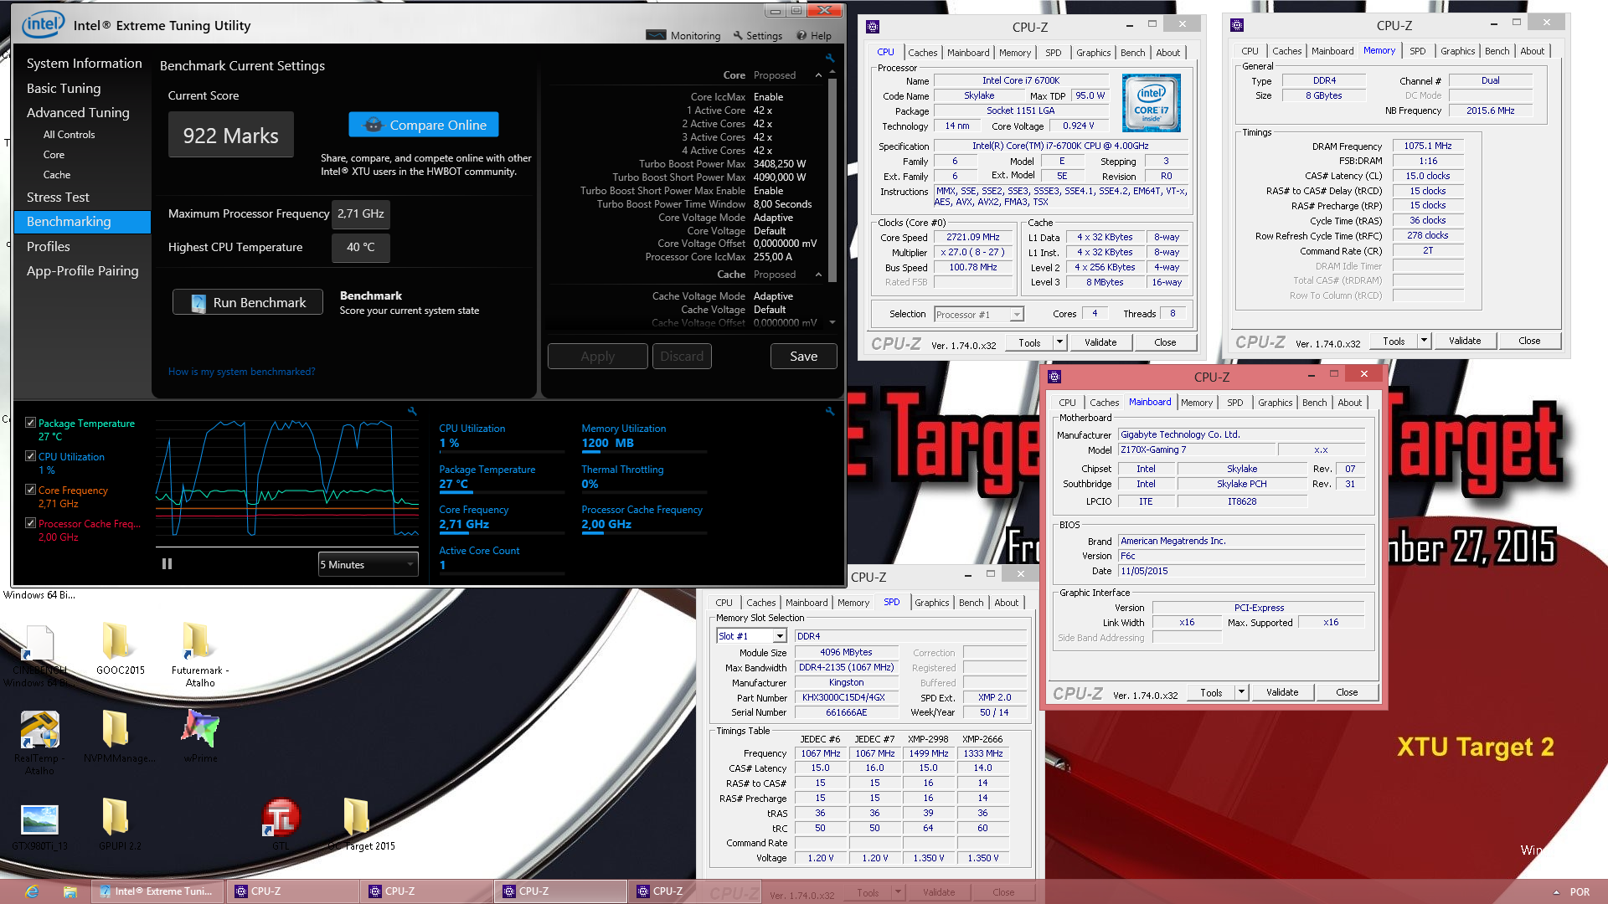The height and width of the screenshot is (904, 1608).
Task: Open Bench tab in SPD CPU-Z window
Action: pyautogui.click(x=971, y=603)
